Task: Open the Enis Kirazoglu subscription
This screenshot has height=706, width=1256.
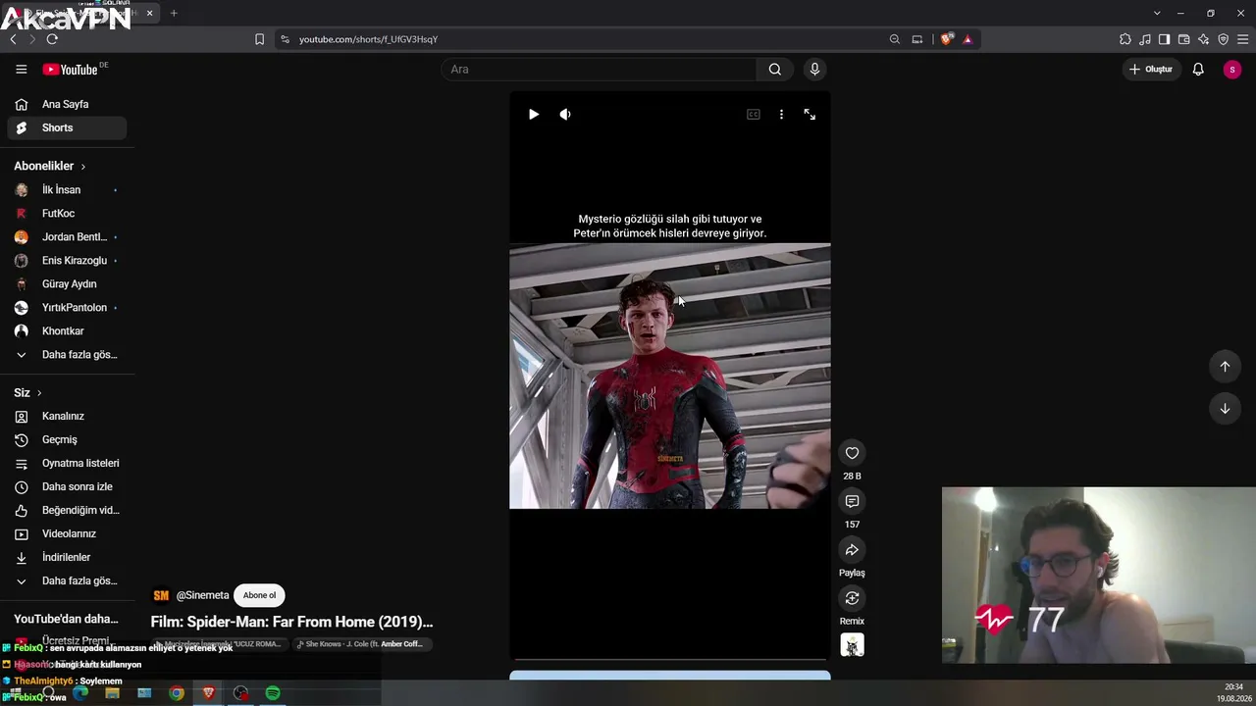Action: pyautogui.click(x=67, y=261)
